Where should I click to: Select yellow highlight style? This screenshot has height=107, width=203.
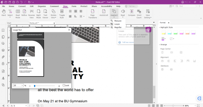point(164,33)
